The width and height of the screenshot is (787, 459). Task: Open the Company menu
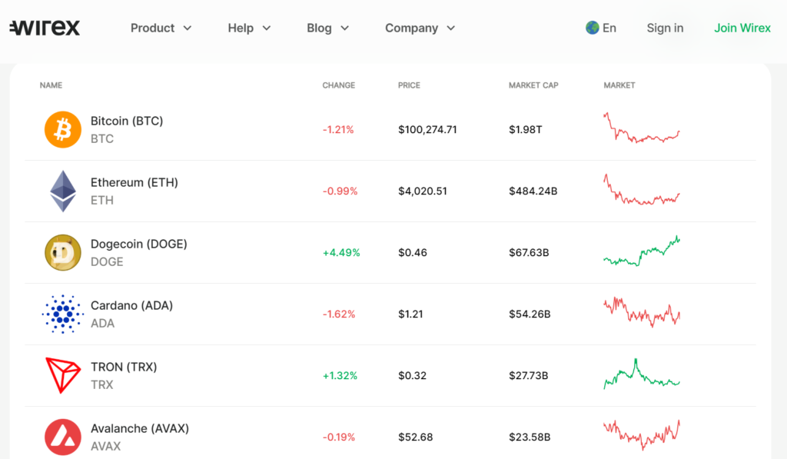(412, 28)
